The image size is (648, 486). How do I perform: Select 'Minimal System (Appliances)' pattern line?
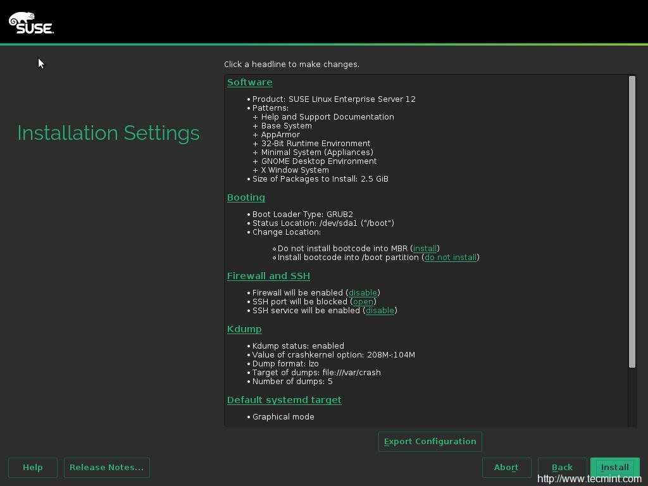317,153
